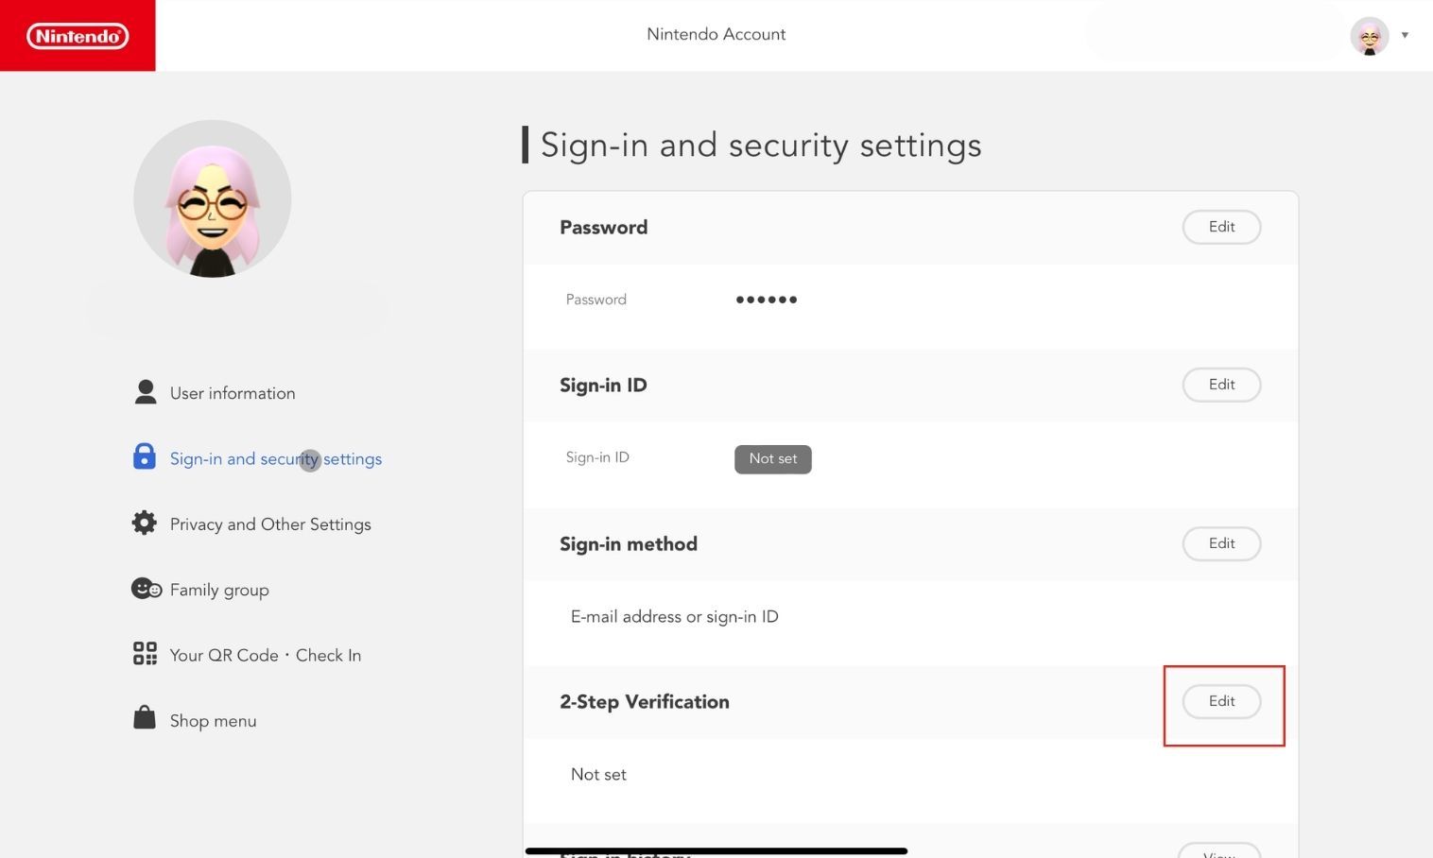Image resolution: width=1433 pixels, height=858 pixels.
Task: Click the 'Password' section title
Action: click(x=603, y=228)
